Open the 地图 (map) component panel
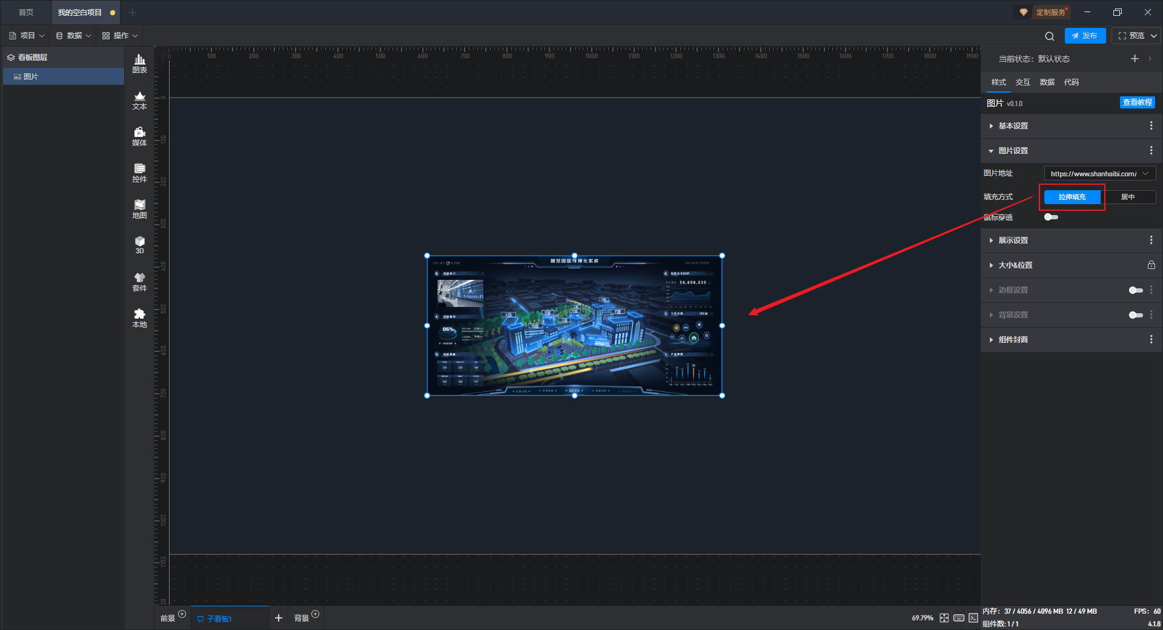The width and height of the screenshot is (1163, 630). coord(139,209)
